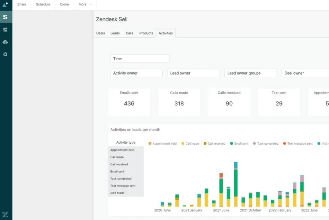Click the Calls made 318 metric card
Screen dimensions: 329x220
coord(179,102)
